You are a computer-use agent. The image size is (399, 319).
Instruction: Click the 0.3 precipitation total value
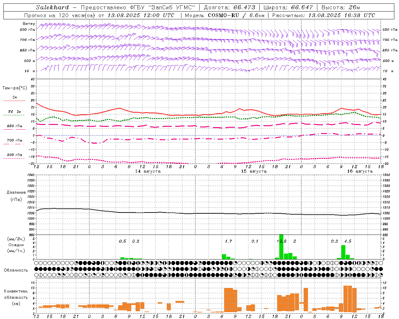tap(136, 241)
